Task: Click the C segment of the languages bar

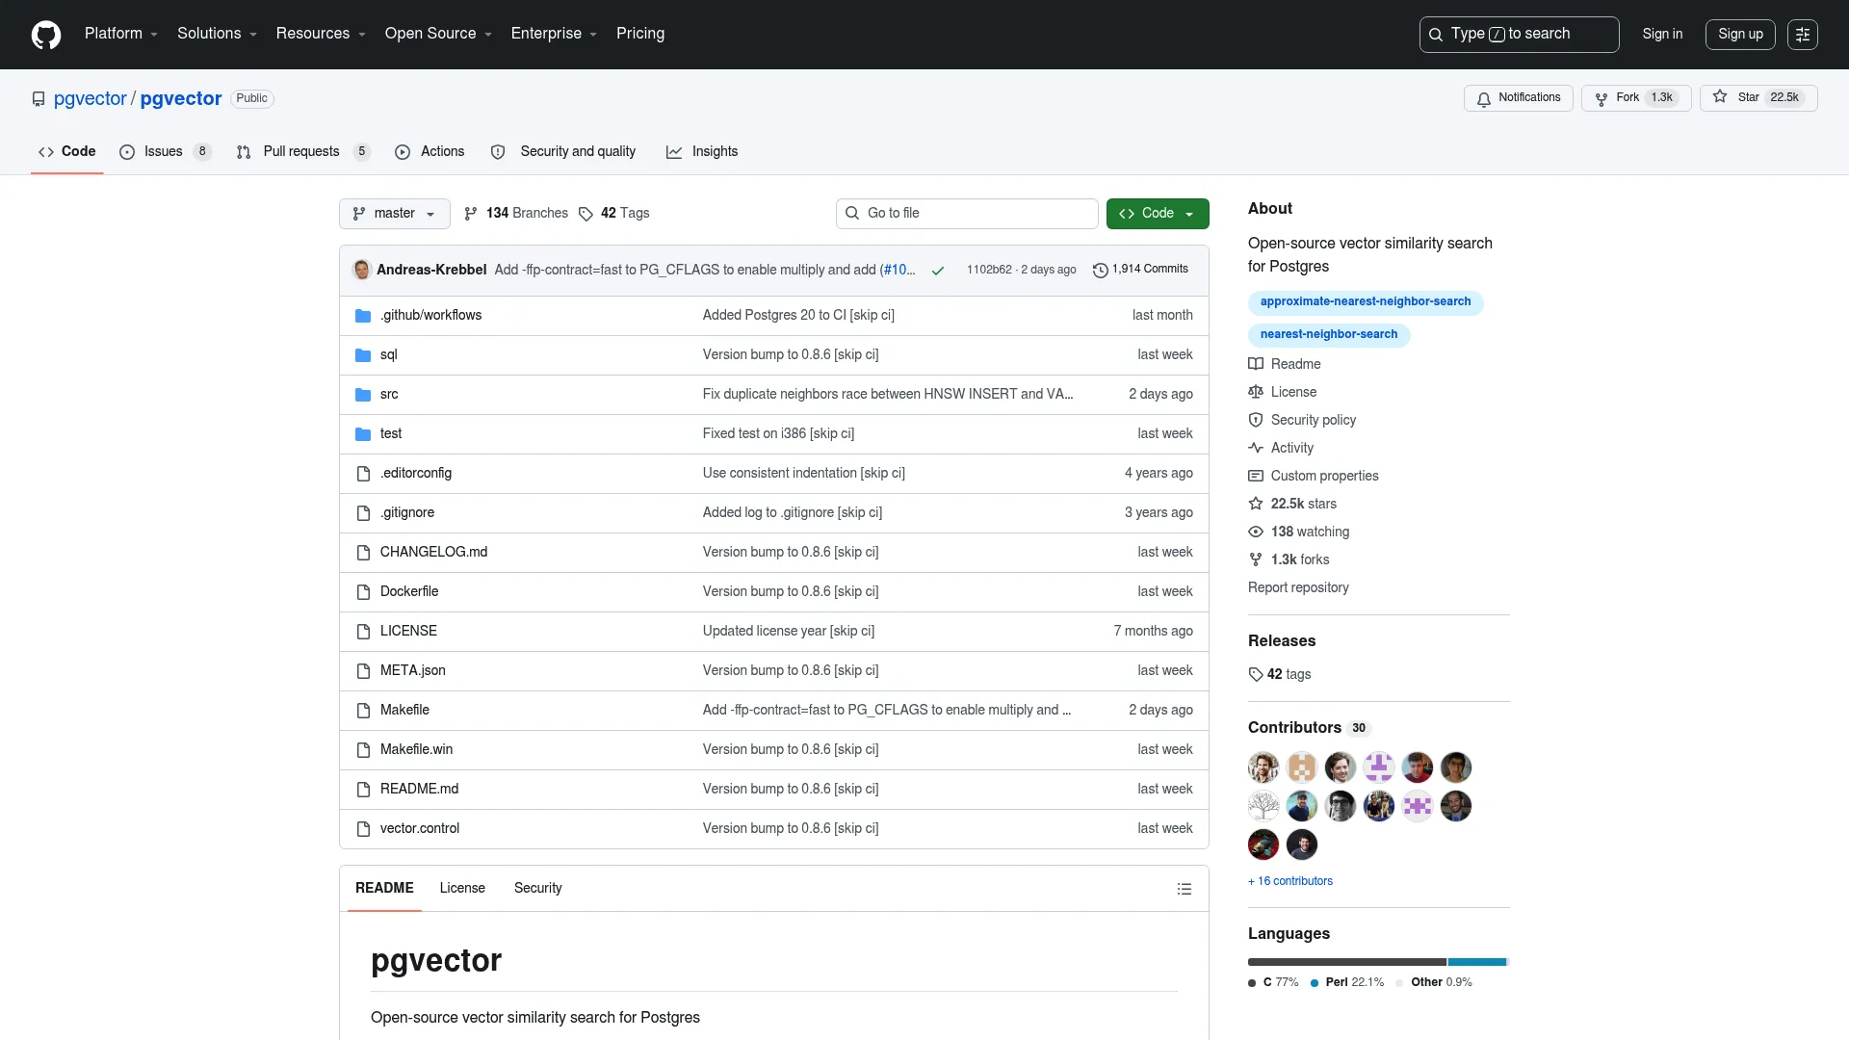Action: [1346, 963]
